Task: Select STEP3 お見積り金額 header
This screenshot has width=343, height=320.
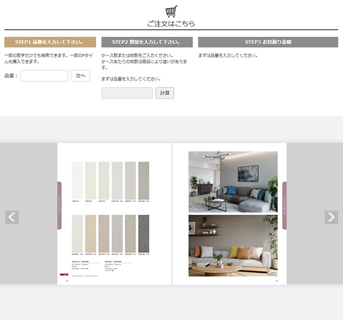Action: (x=268, y=42)
